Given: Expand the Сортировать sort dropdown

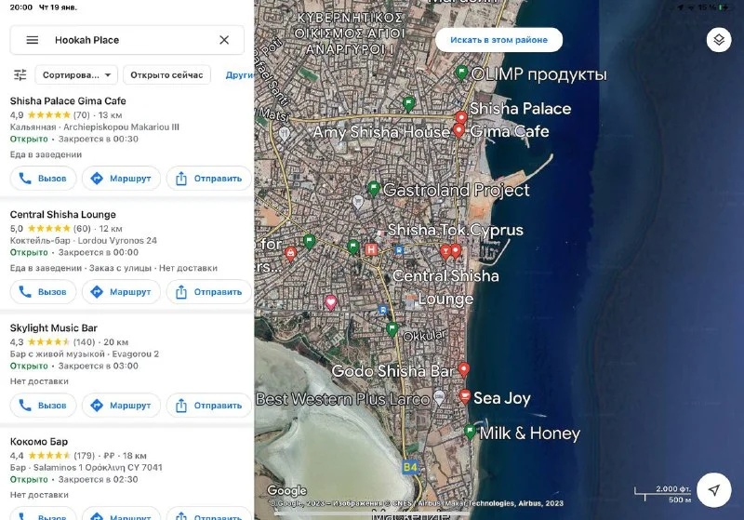Looking at the screenshot, I should click(x=76, y=75).
